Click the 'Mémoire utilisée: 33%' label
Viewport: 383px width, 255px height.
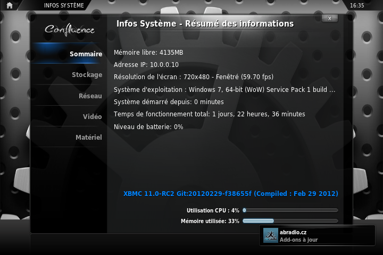pyautogui.click(x=210, y=221)
